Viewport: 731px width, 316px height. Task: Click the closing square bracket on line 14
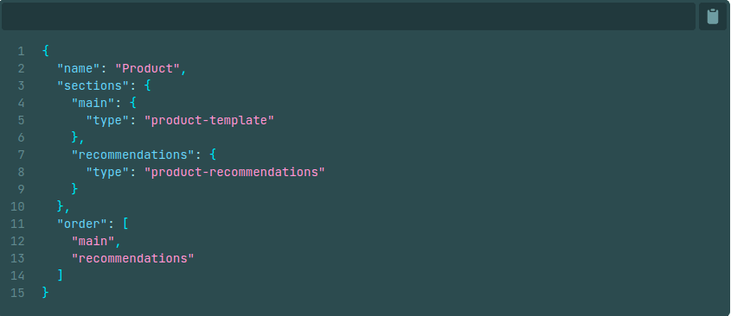(x=61, y=275)
